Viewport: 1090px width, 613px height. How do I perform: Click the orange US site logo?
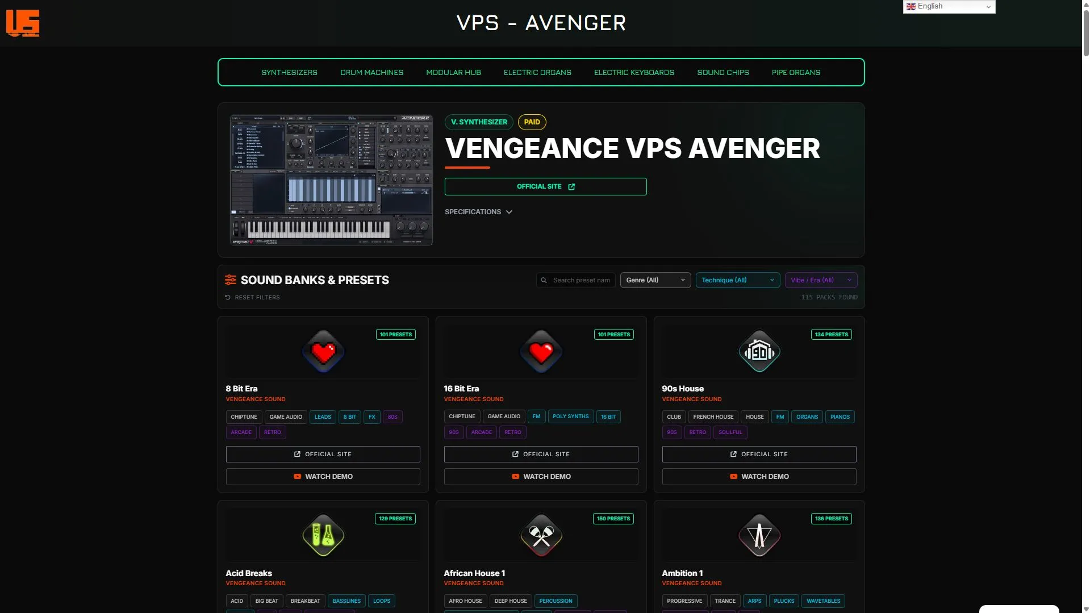tap(23, 23)
